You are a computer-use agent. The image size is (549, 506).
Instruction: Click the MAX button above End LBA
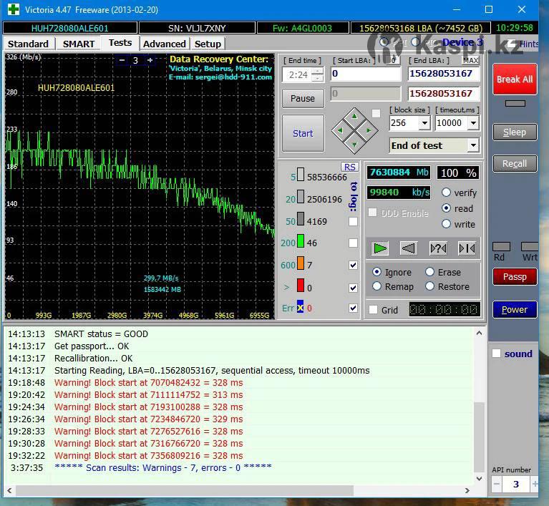pos(471,61)
